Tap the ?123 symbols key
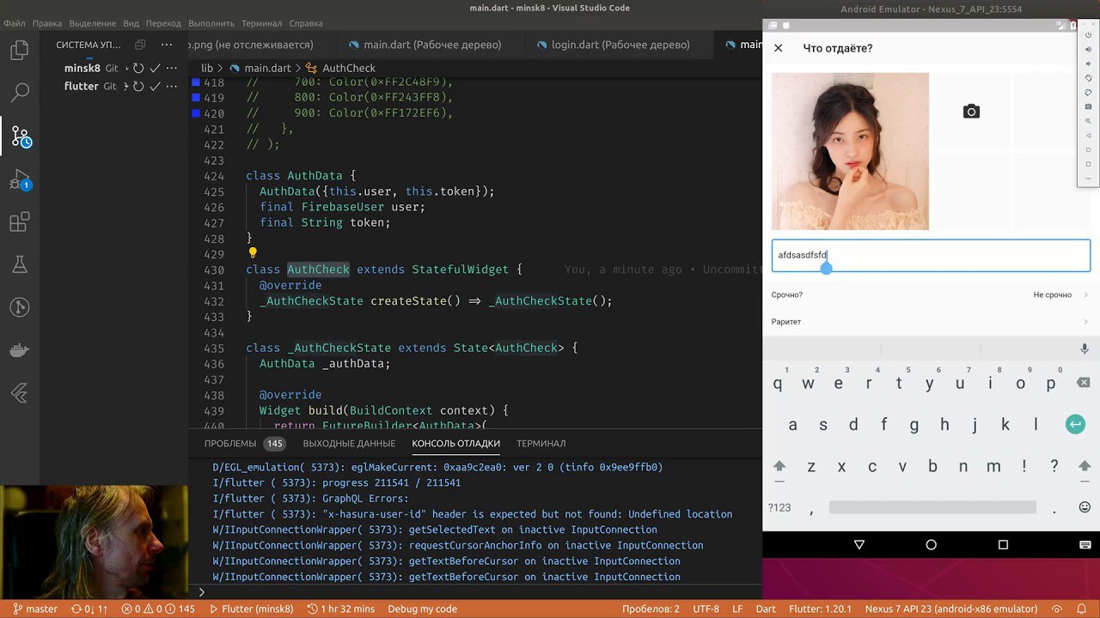Viewport: 1100px width, 618px height. tap(779, 508)
